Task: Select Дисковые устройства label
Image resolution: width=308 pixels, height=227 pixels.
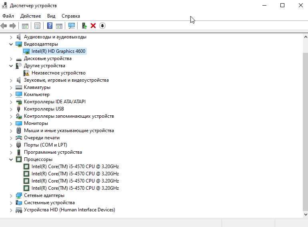Action: point(48,58)
